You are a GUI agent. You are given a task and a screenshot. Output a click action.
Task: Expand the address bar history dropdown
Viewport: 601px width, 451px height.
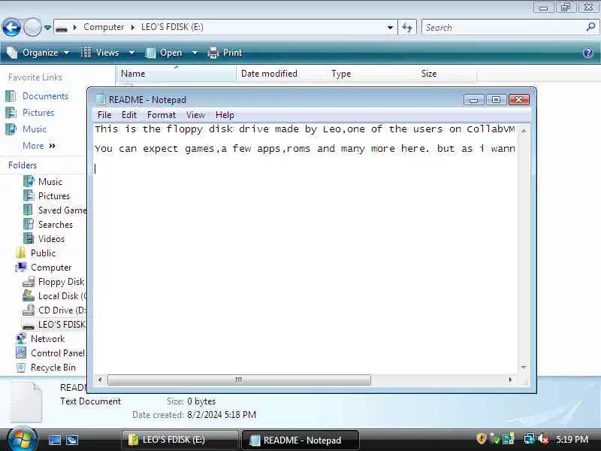tap(390, 28)
